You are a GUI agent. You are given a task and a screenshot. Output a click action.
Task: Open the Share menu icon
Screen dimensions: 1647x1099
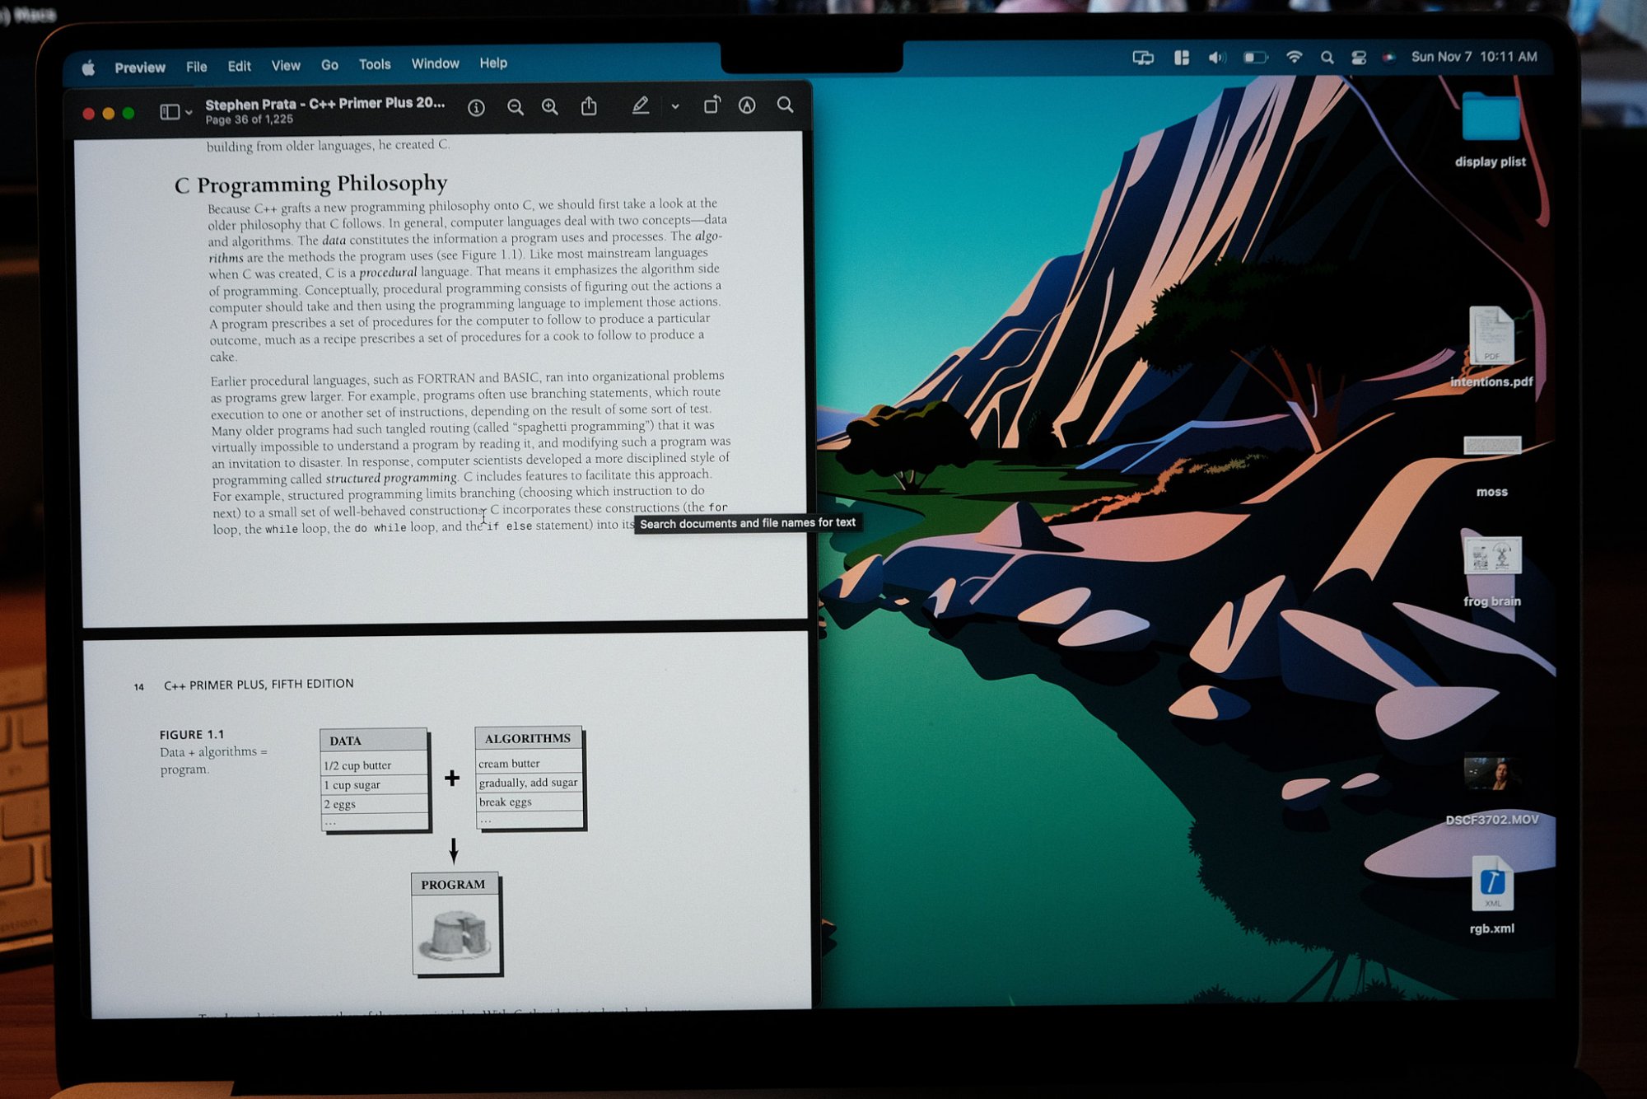[x=589, y=106]
